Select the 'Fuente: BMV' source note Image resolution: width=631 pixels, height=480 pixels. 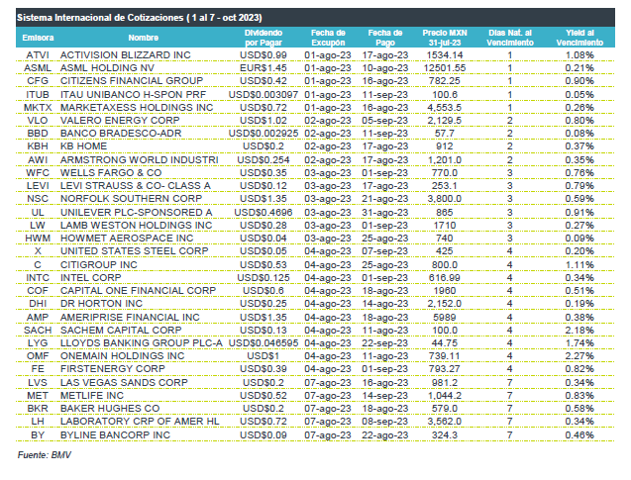[x=45, y=455]
